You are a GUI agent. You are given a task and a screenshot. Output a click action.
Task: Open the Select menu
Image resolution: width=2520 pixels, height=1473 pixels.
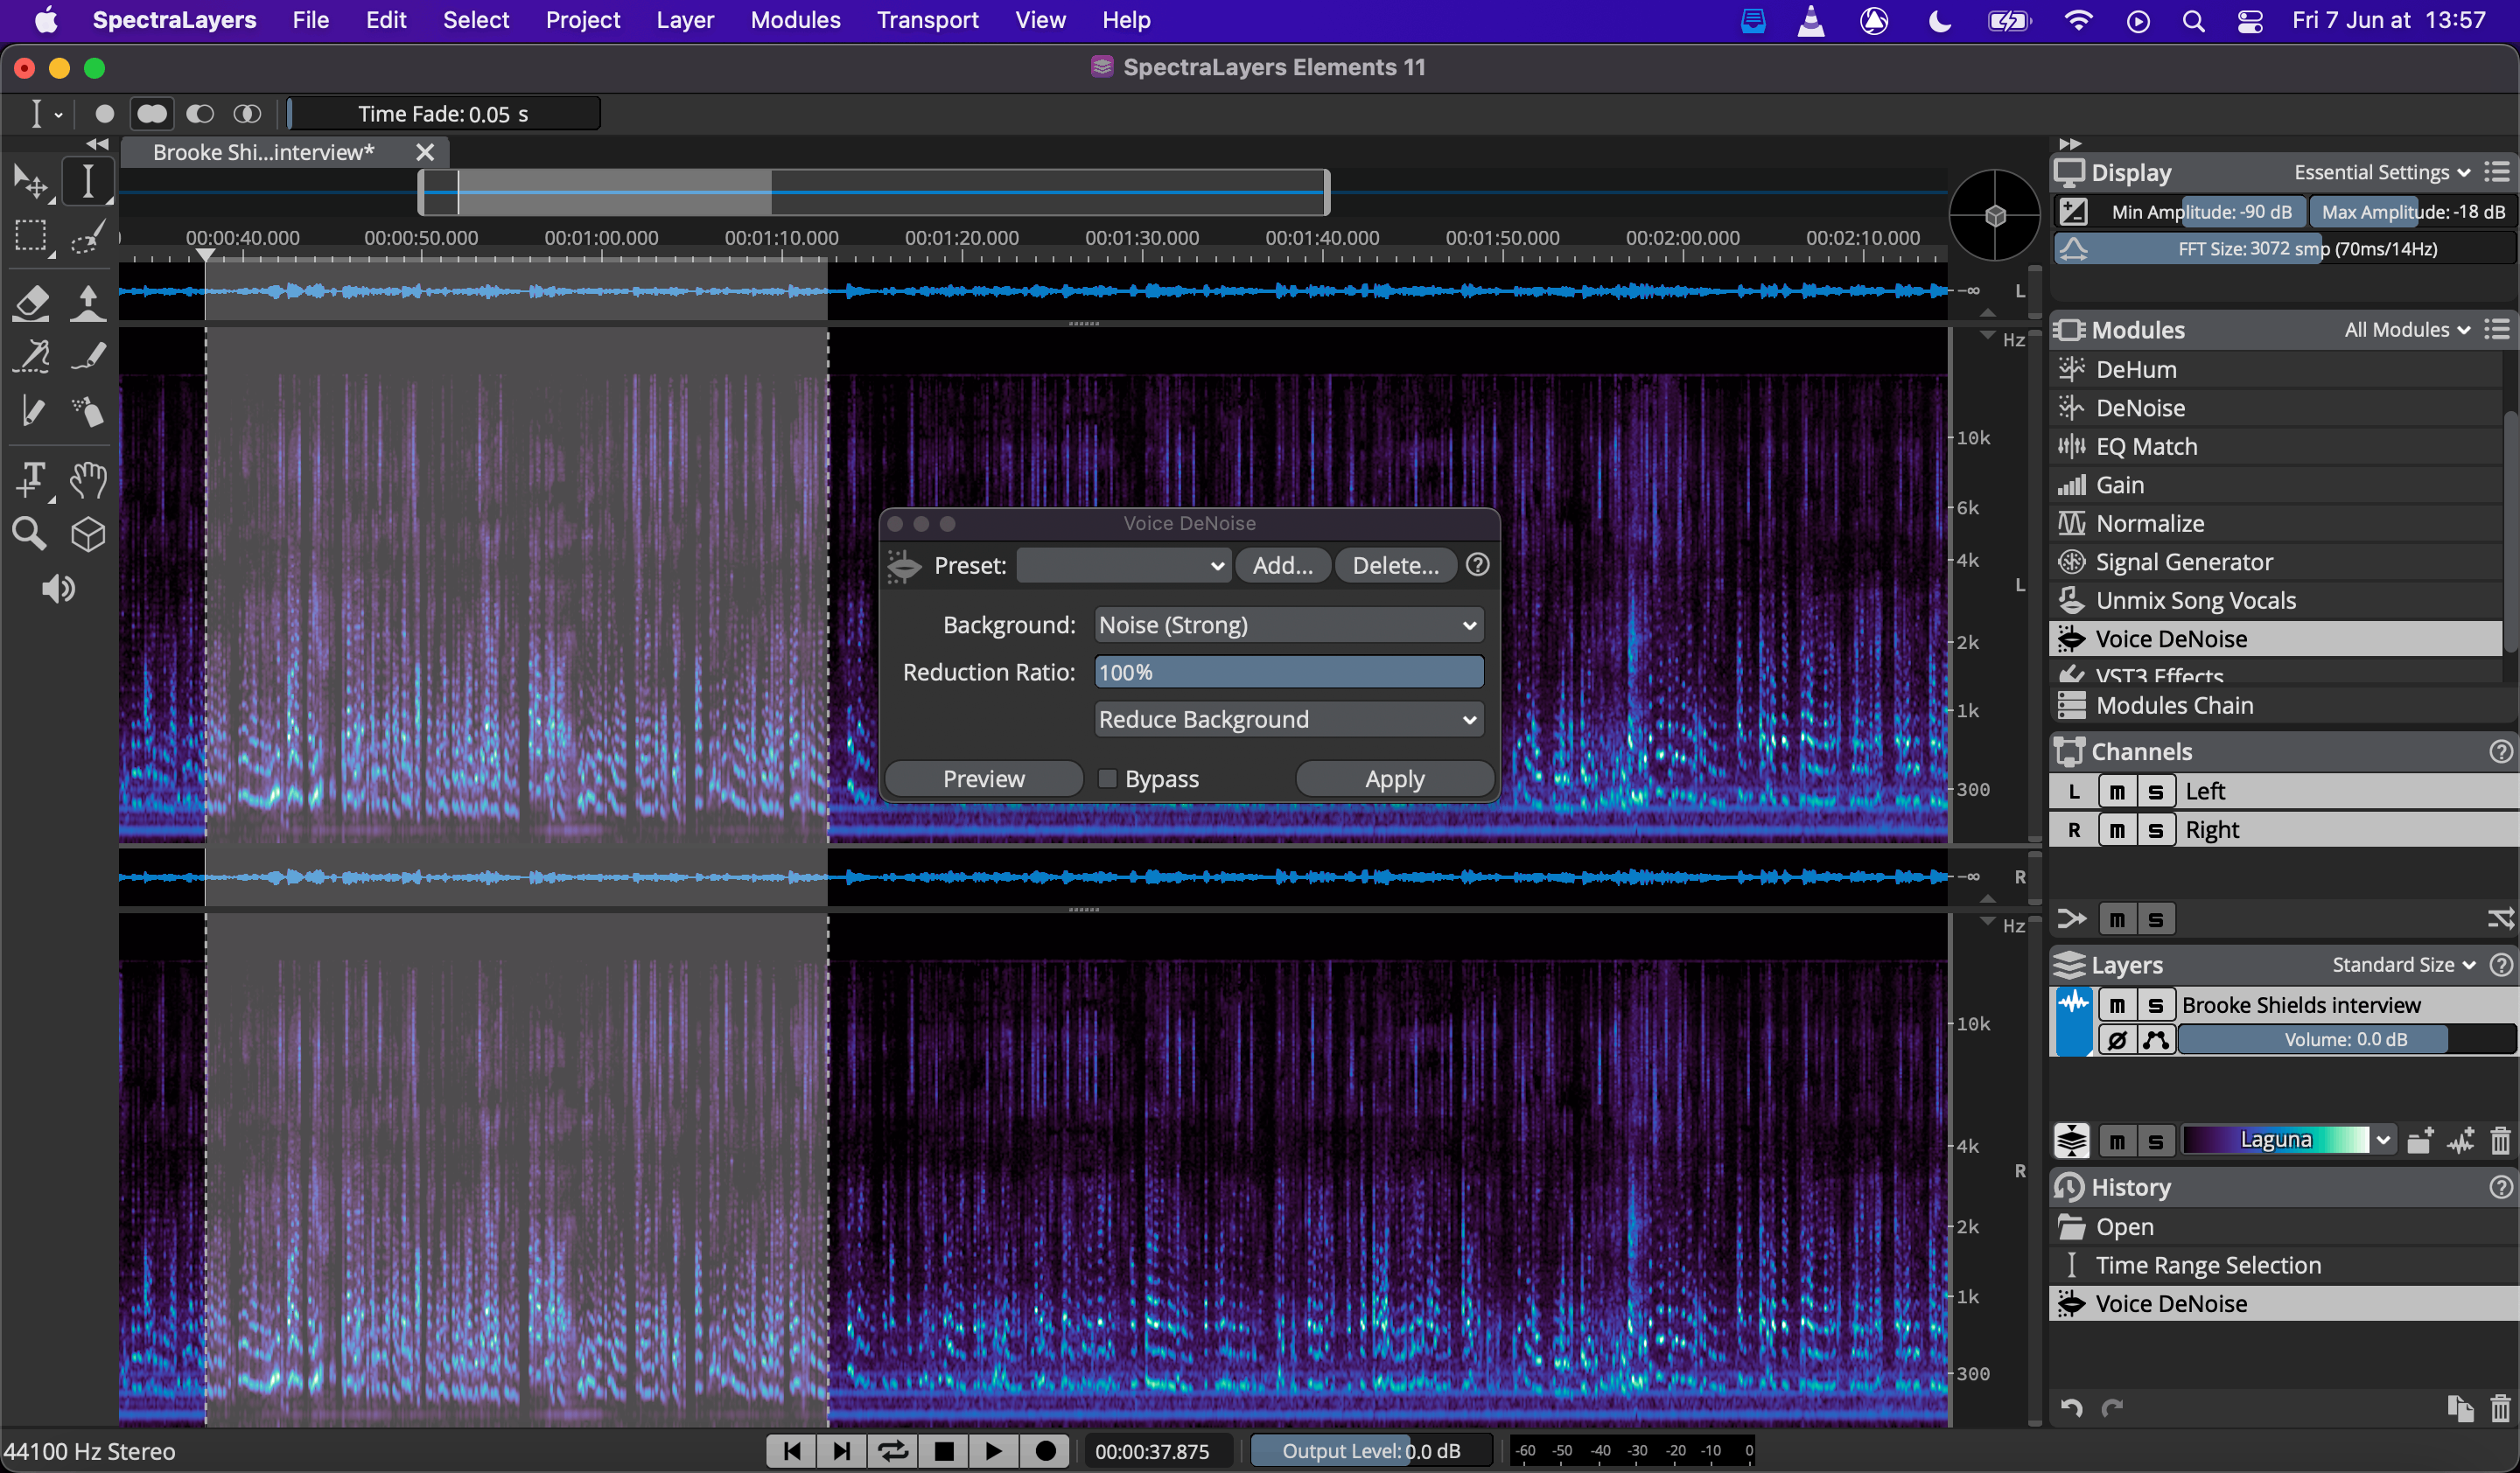coord(476,20)
